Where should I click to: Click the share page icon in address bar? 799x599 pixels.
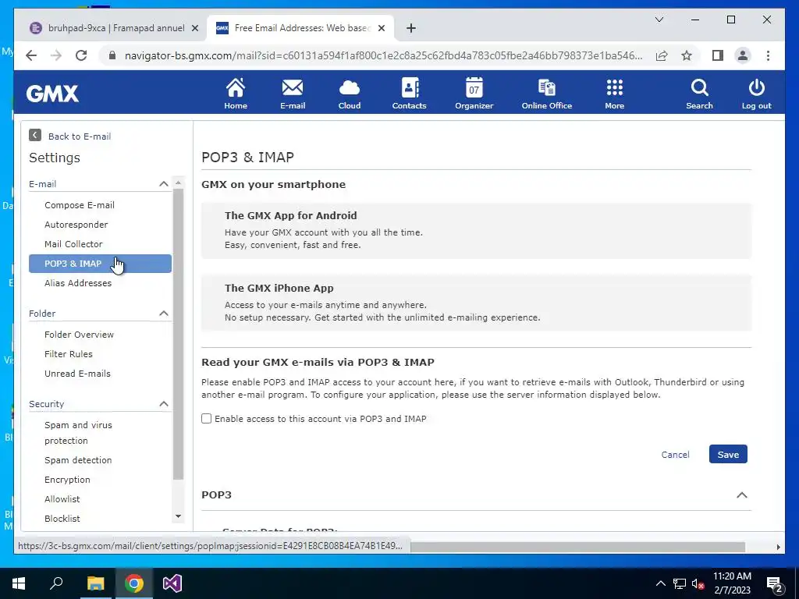(662, 55)
